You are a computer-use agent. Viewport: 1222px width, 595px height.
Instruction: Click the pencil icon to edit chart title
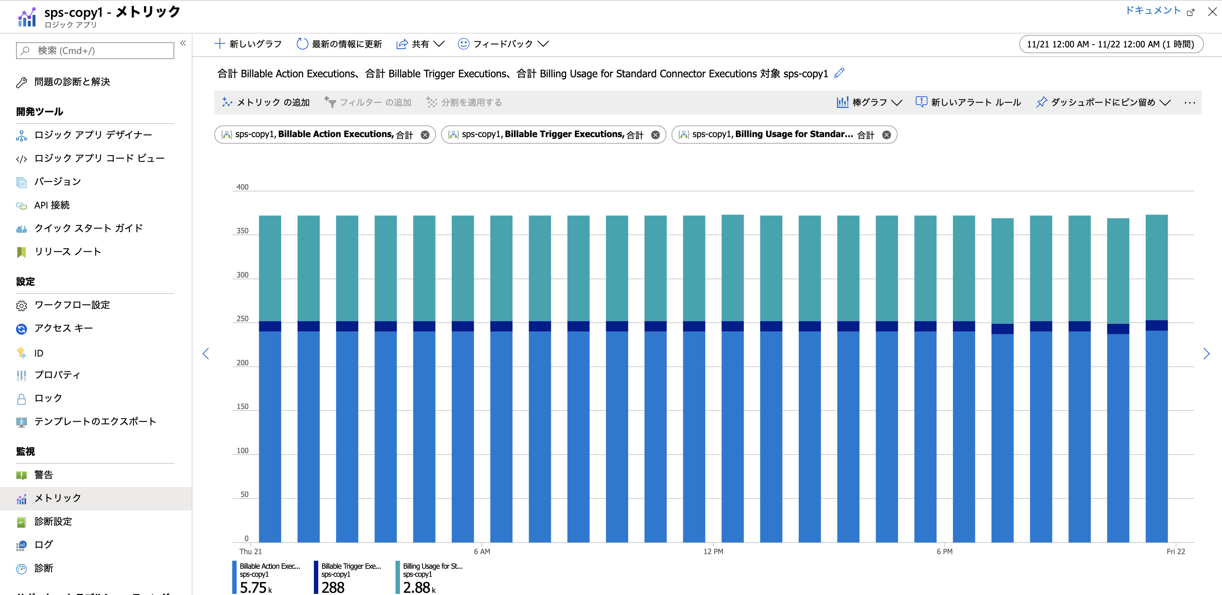(839, 73)
